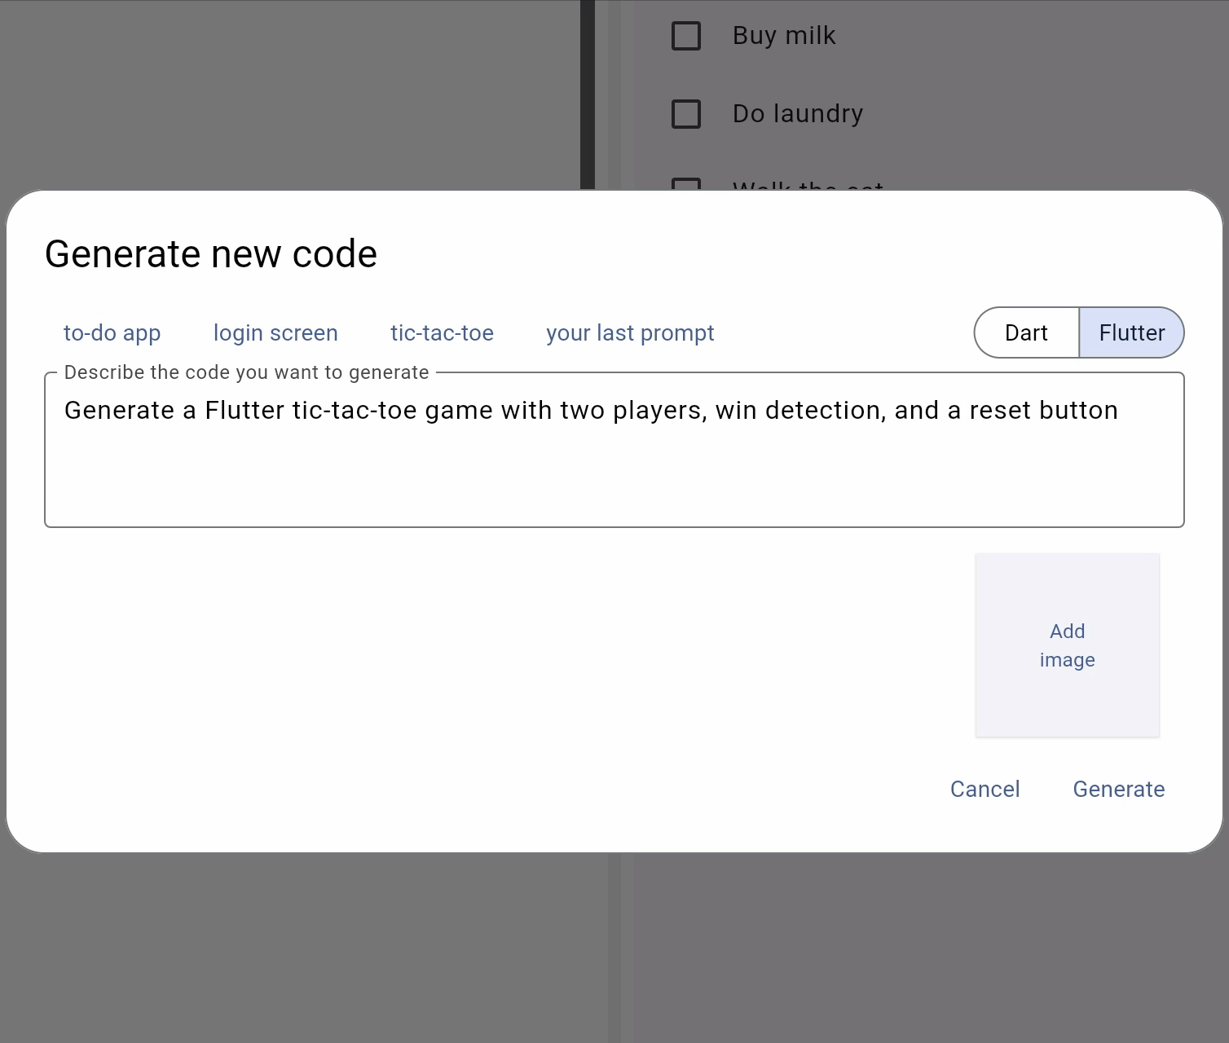Reuse your last prompt suggestion
Screen dimensions: 1229x1043
630,332
